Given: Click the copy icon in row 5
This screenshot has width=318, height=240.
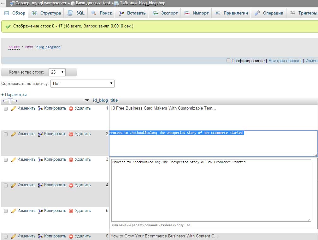Looking at the screenshot, I should pyautogui.click(x=40, y=211).
